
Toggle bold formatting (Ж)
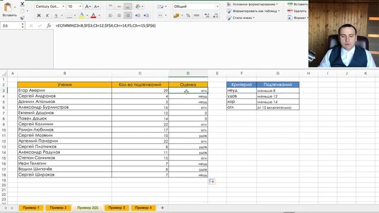click(x=38, y=15)
